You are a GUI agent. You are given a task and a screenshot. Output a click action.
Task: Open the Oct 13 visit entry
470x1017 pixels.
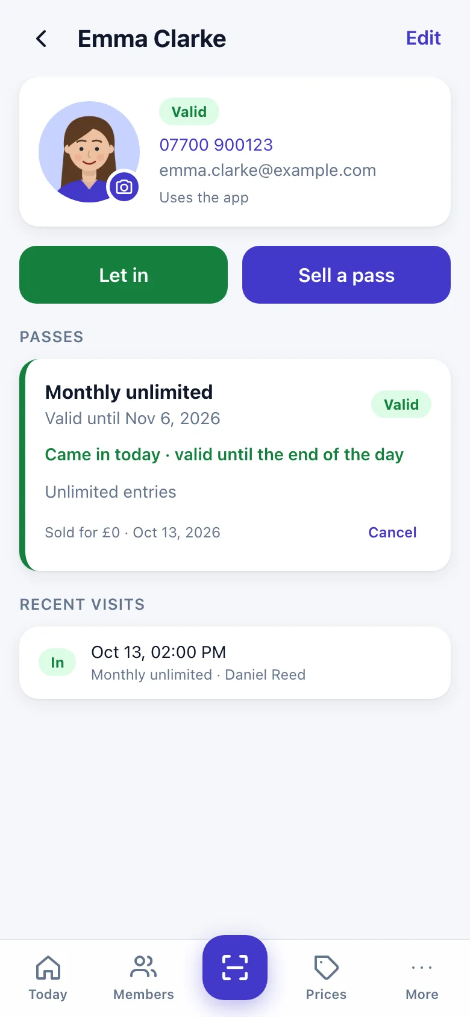tap(235, 663)
